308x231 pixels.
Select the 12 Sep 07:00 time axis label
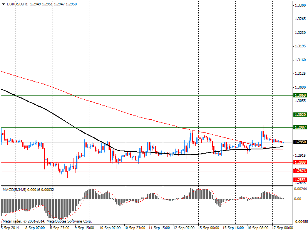184,228
